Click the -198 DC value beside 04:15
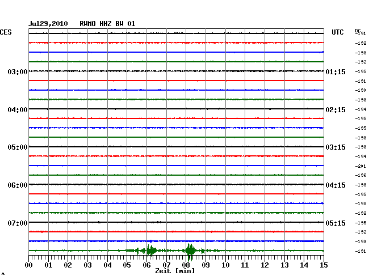The image size is (369, 280). click(x=360, y=185)
